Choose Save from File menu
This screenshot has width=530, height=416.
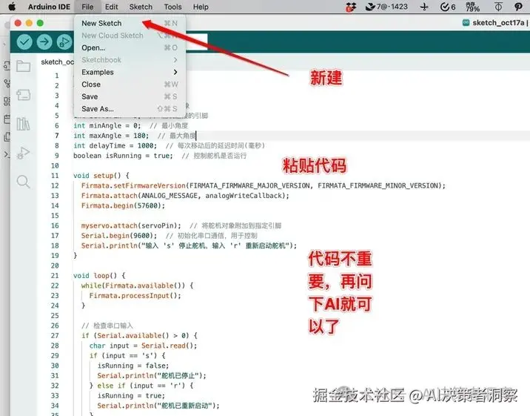pos(130,96)
